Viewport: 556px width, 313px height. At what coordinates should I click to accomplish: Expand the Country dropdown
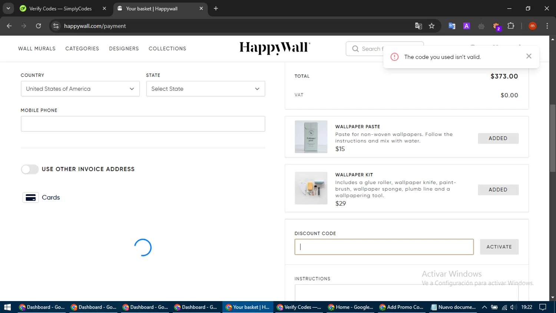click(x=80, y=89)
